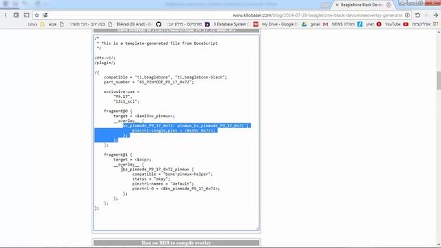
Task: Click the cast screen icon in the toolbar
Action: click(x=26, y=15)
